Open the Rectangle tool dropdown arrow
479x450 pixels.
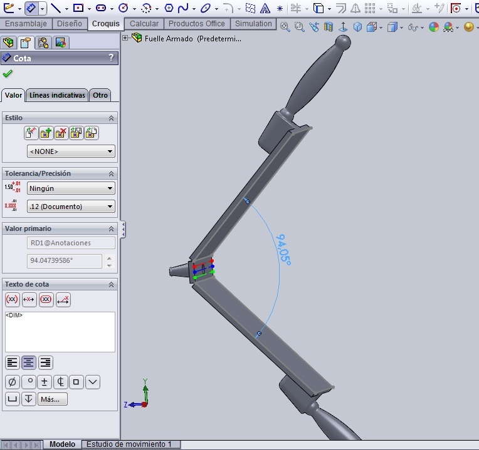click(x=89, y=9)
